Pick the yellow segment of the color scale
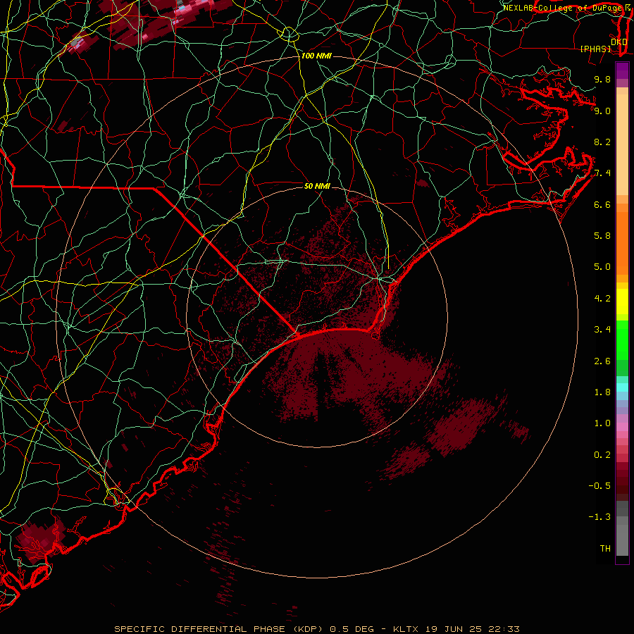 tap(622, 302)
